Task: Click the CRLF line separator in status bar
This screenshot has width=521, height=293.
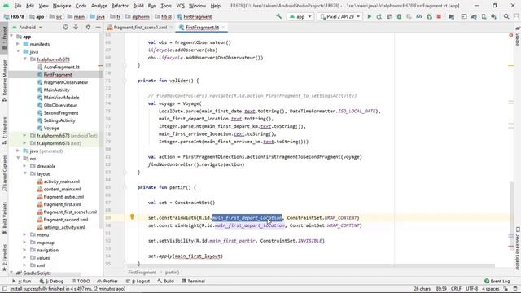Action: 456,289
